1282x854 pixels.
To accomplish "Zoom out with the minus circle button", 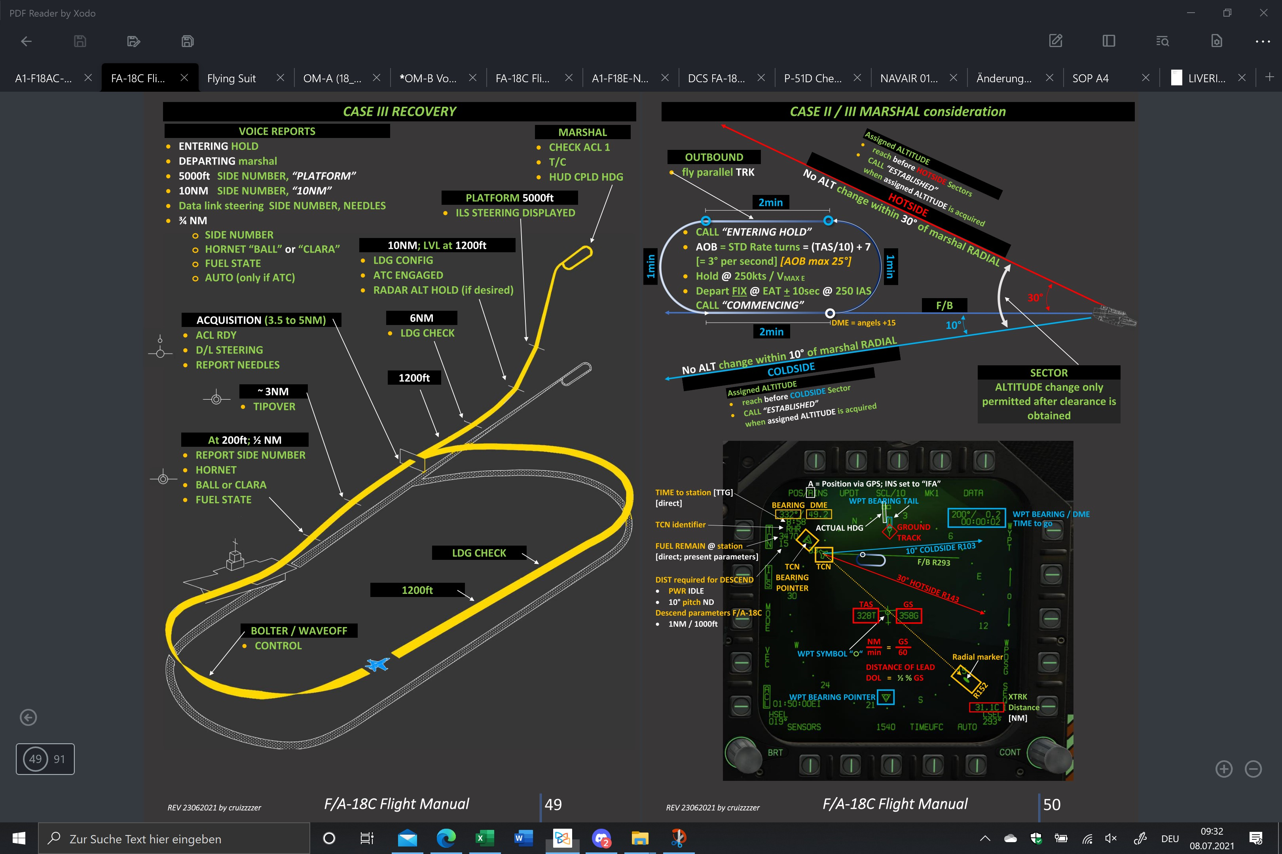I will point(1253,769).
